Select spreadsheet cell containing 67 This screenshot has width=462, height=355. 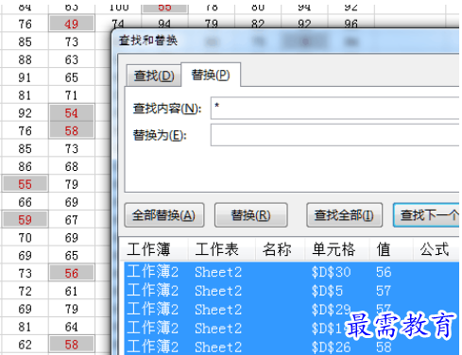[x=72, y=220]
